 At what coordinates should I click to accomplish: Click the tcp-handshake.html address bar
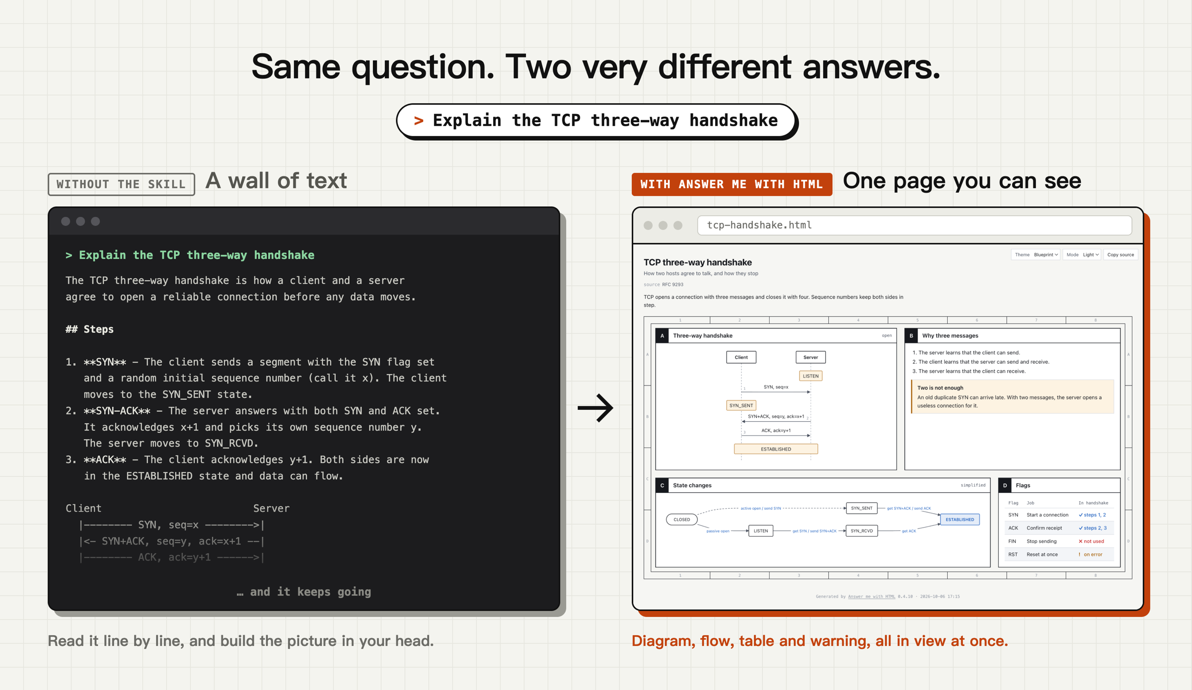(914, 226)
